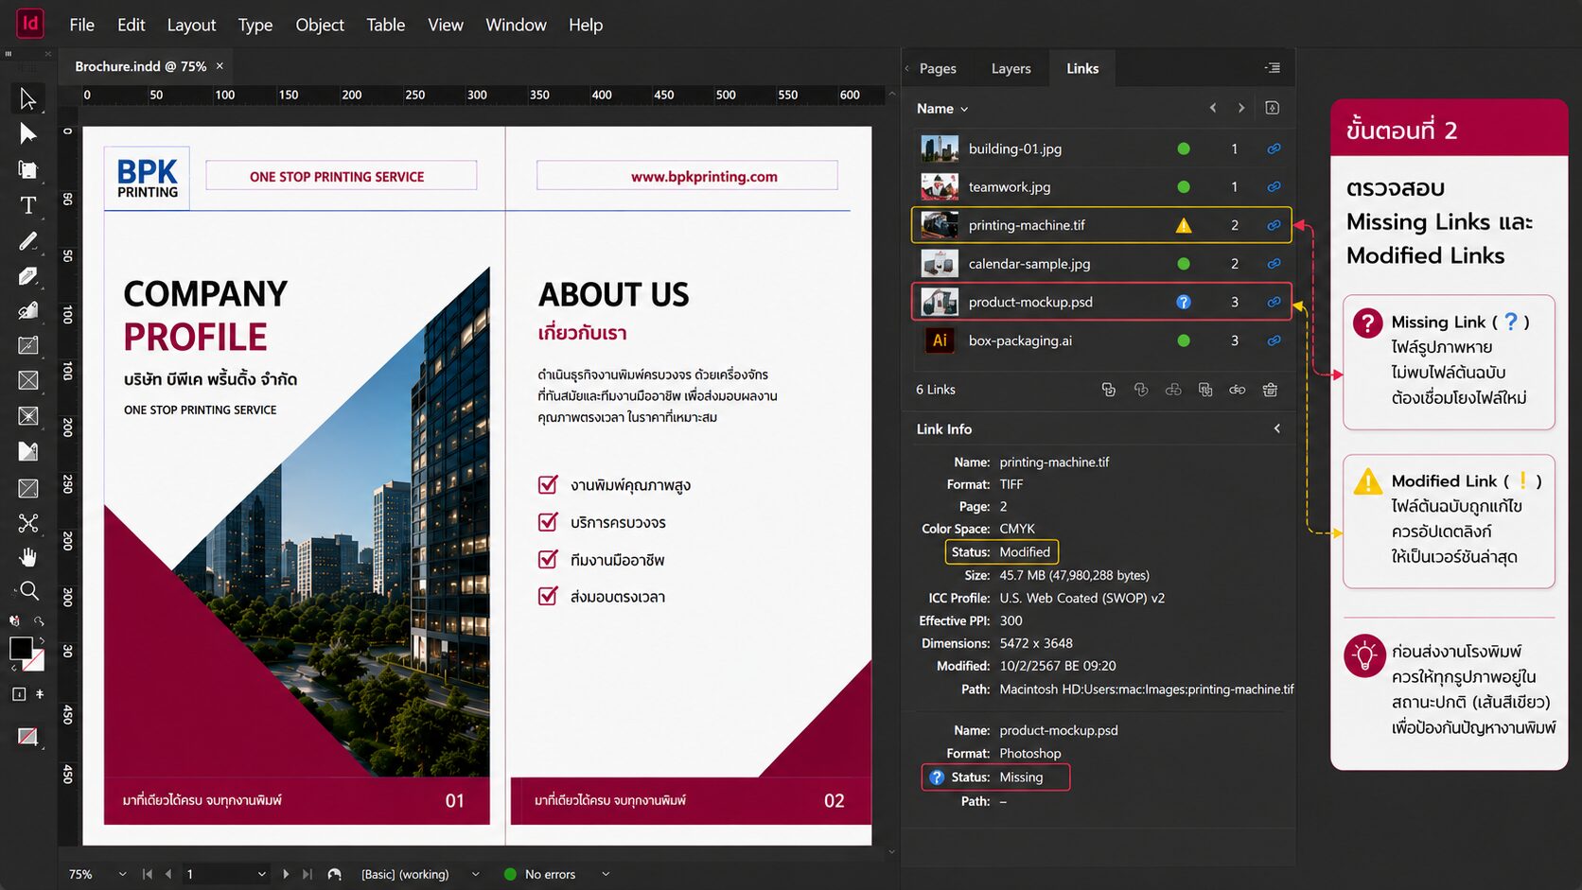Expand the Name sort chevron in Links
Screen dimensions: 1582x890
click(x=964, y=109)
